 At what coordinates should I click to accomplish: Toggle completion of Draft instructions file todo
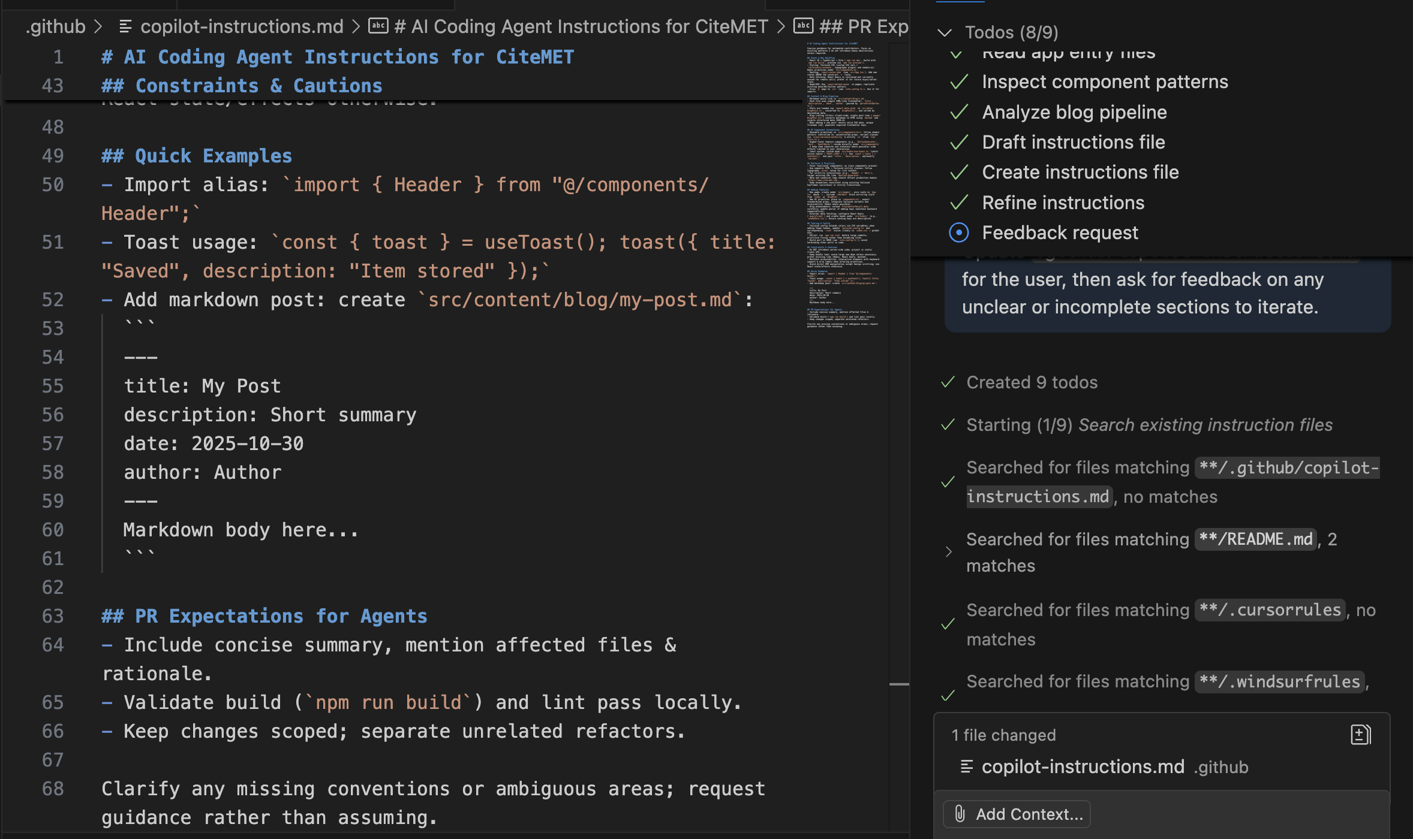point(960,142)
